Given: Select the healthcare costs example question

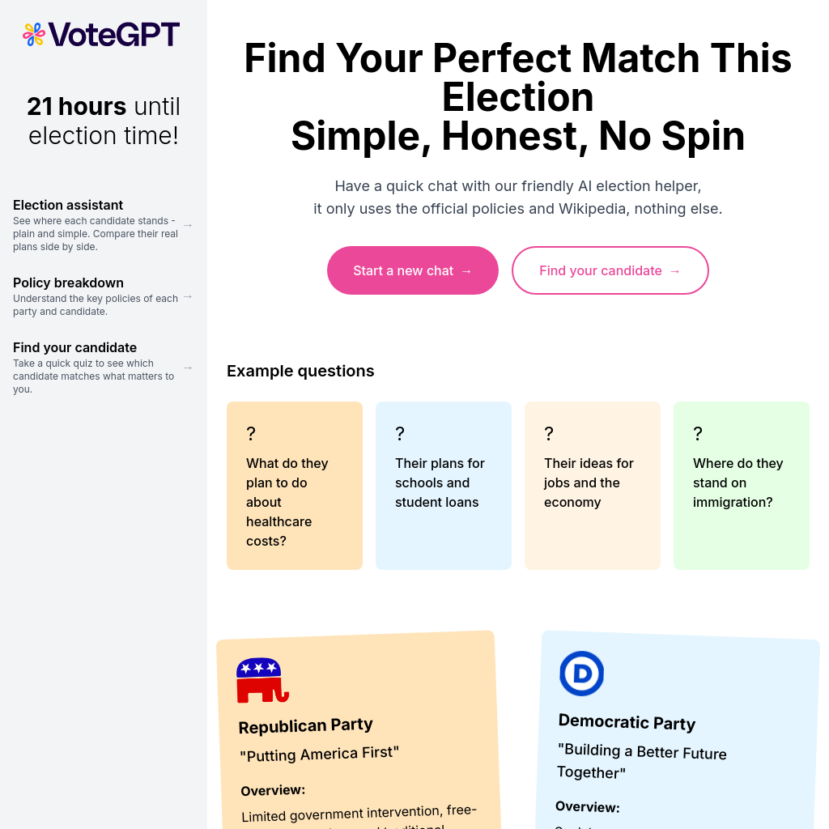Looking at the screenshot, I should pyautogui.click(x=295, y=486).
